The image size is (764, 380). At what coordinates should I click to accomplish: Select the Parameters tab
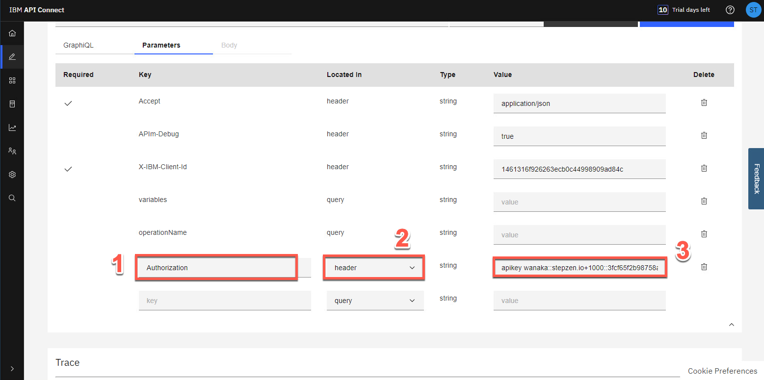point(161,45)
